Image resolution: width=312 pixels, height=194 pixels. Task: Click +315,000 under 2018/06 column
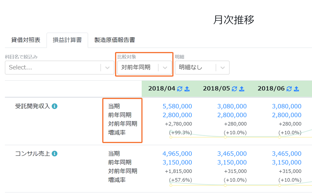pyautogui.click(x=290, y=171)
